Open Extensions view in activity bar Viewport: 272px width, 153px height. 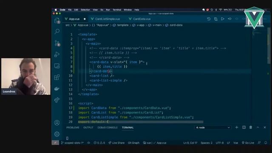pos(57,77)
